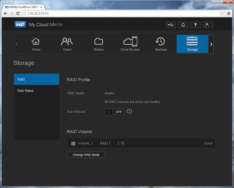This screenshot has height=188, width=234.
Task: Maximize the browser window
Action: point(220,2)
